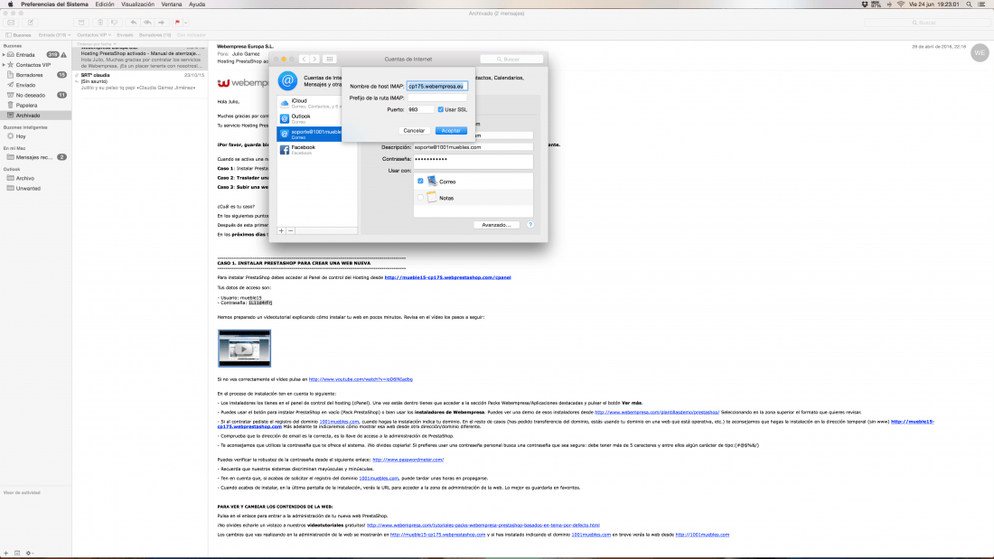Open Contactos VIP favorites dropdown
Screen dimensions: 994x559
94,35
